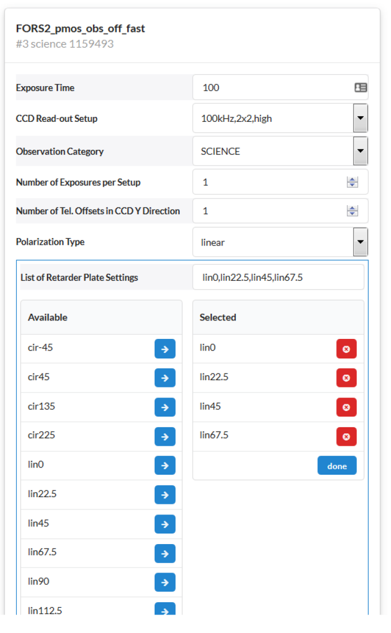The image size is (391, 633).
Task: Move lin90 into the Selected column
Action: (165, 582)
